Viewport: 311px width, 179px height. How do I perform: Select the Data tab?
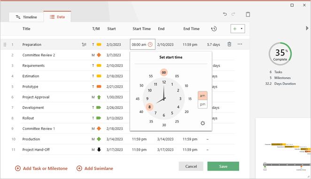[57, 17]
